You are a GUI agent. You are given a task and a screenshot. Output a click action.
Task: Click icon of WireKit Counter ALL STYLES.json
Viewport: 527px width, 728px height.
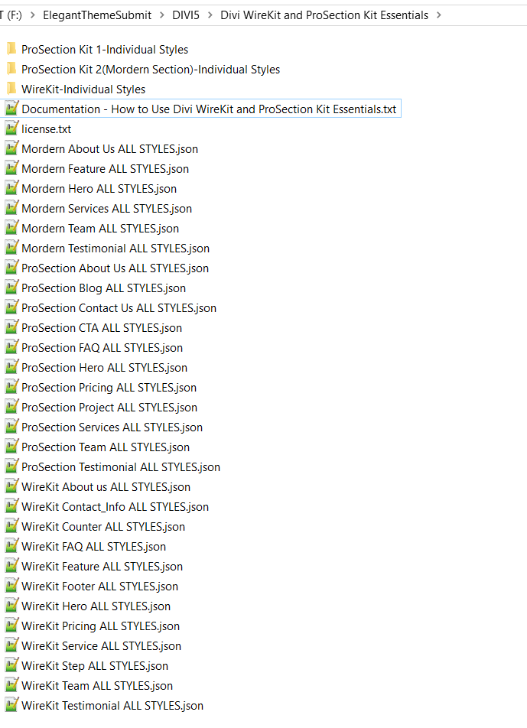11,526
